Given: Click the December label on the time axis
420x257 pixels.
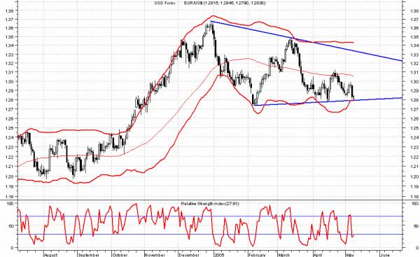Looking at the screenshot, I should [188, 255].
